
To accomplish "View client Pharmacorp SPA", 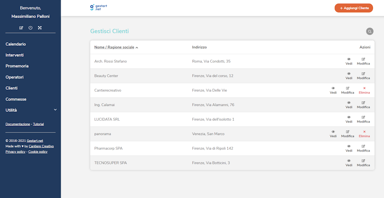I will [349, 148].
